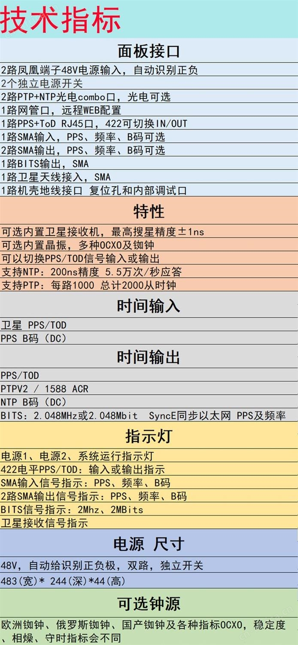The height and width of the screenshot is (645, 298).
Task: Click the 可选钟源 section heading
Action: (x=149, y=604)
